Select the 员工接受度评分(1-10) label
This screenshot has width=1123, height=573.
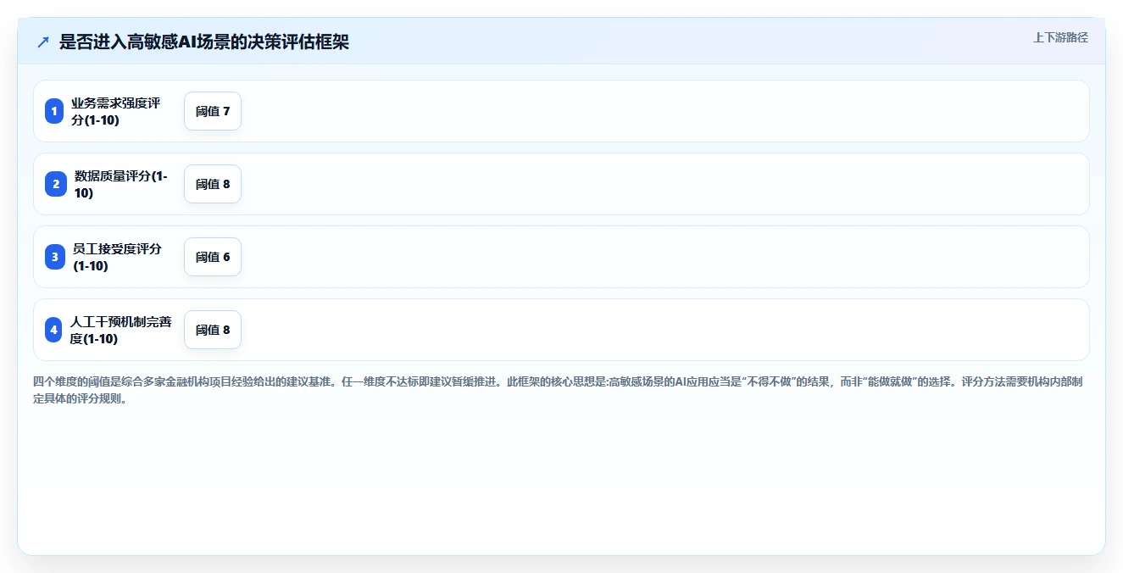117,257
